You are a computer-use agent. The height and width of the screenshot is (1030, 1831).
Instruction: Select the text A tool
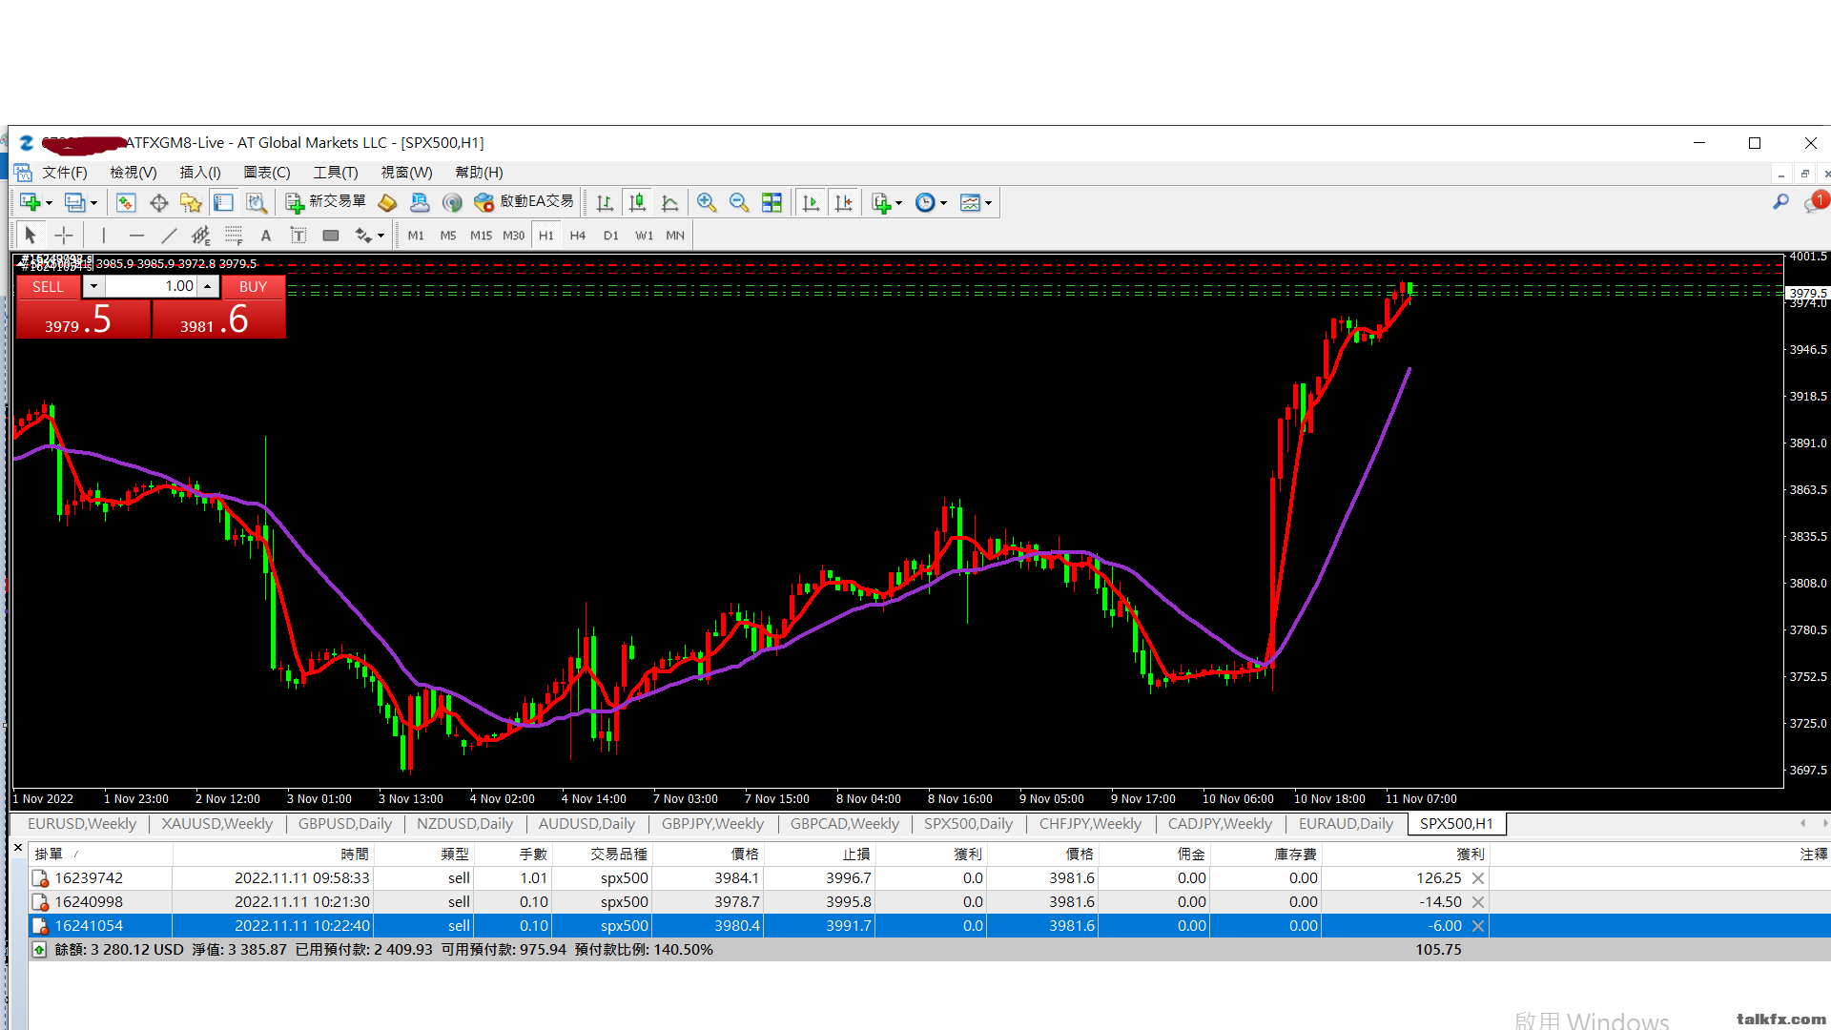click(x=266, y=235)
